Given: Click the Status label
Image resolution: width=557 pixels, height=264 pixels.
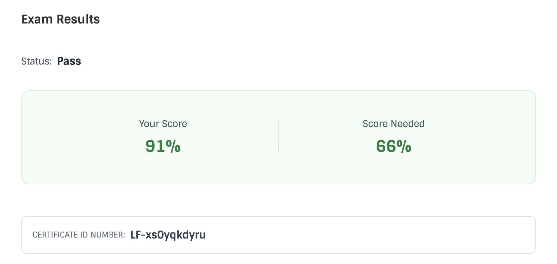Looking at the screenshot, I should [x=36, y=61].
